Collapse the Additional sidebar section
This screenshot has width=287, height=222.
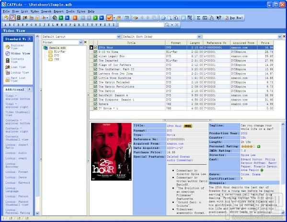tap(29, 89)
